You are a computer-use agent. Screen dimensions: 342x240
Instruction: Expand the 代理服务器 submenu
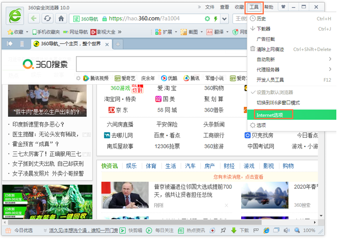(292, 70)
